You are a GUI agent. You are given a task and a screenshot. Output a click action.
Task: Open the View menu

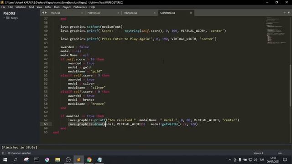pos(39,7)
